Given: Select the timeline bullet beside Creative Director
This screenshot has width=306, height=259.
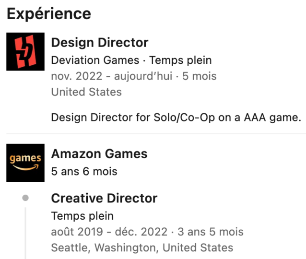Looking at the screenshot, I should tap(25, 198).
